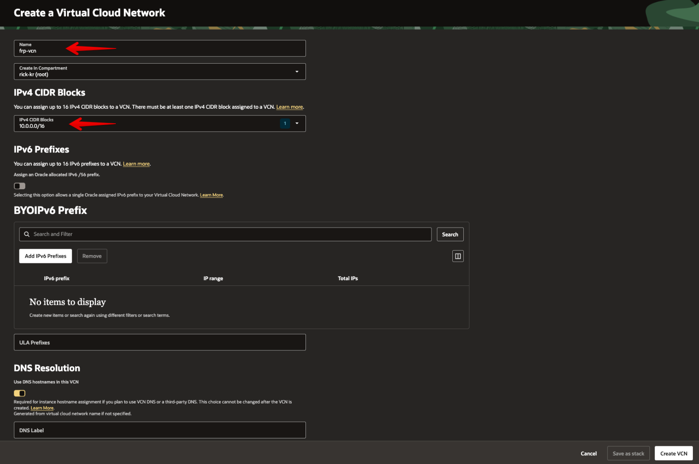Click the Name input field containing frp-vcn
The width and height of the screenshot is (699, 464).
(x=160, y=48)
